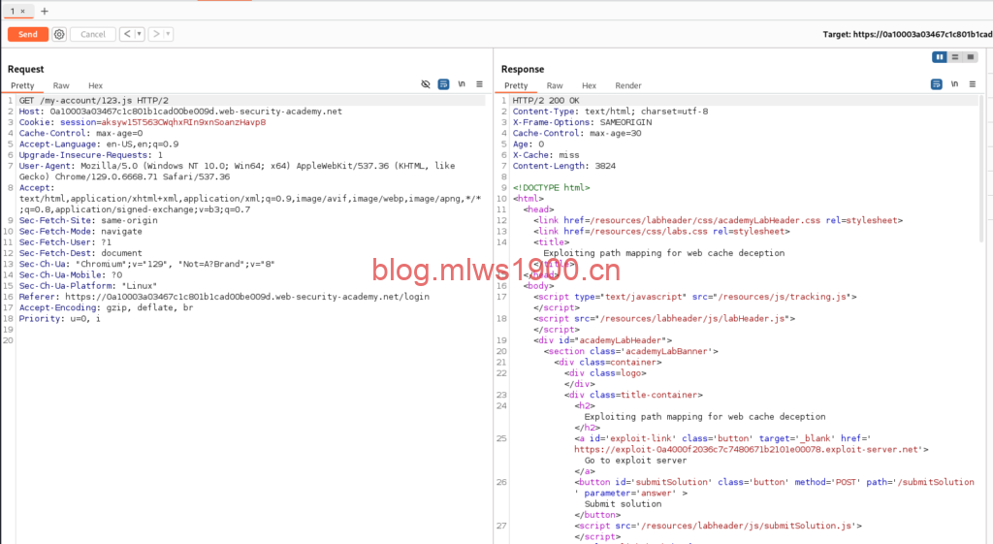Click the Cancel button
This screenshot has width=993, height=544.
pos(93,34)
